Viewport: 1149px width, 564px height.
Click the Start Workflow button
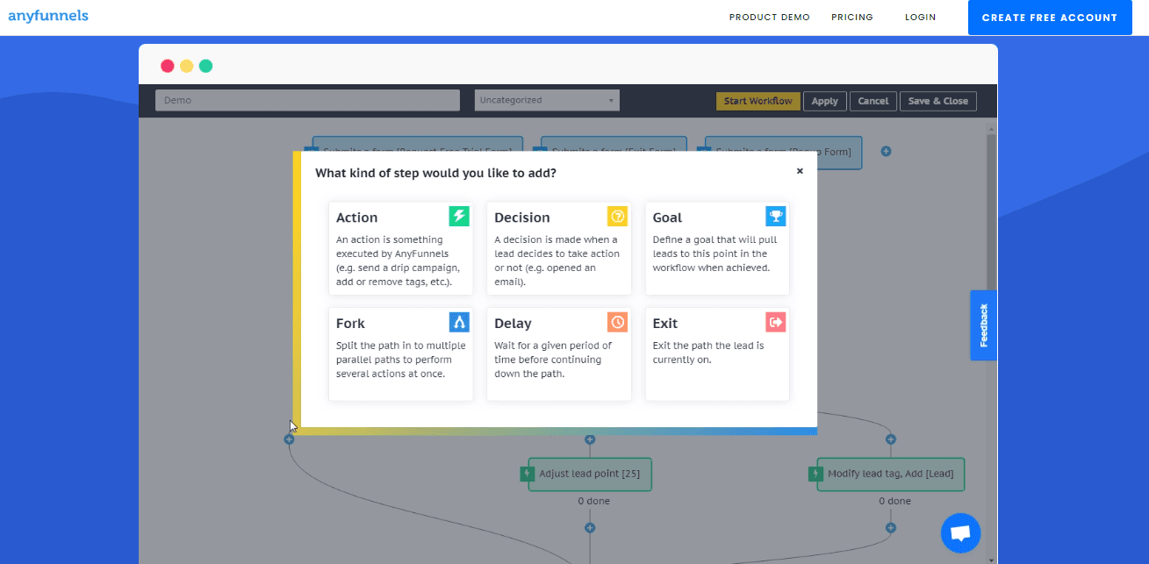pyautogui.click(x=758, y=101)
